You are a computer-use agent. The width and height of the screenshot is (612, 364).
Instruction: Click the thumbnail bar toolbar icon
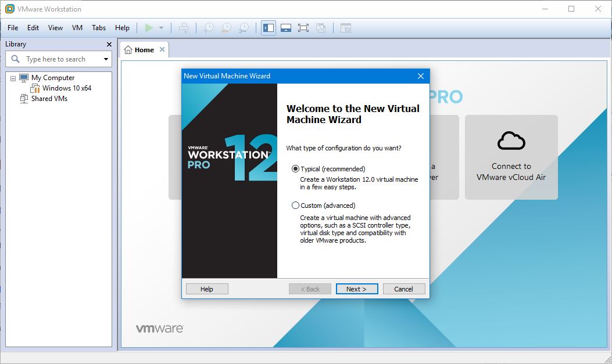[x=285, y=28]
